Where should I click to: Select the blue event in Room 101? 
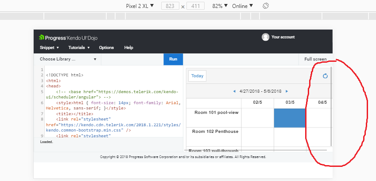click(x=290, y=117)
